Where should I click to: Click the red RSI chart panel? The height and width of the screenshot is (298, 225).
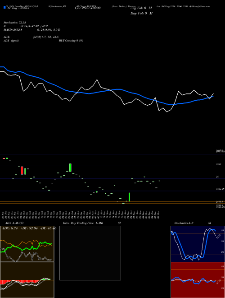198,280
